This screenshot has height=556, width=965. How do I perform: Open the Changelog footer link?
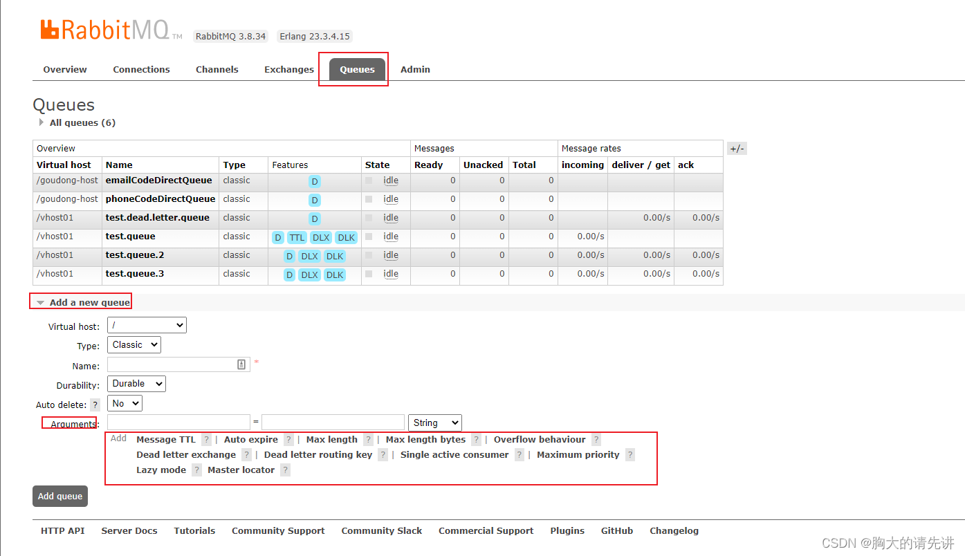pyautogui.click(x=674, y=531)
